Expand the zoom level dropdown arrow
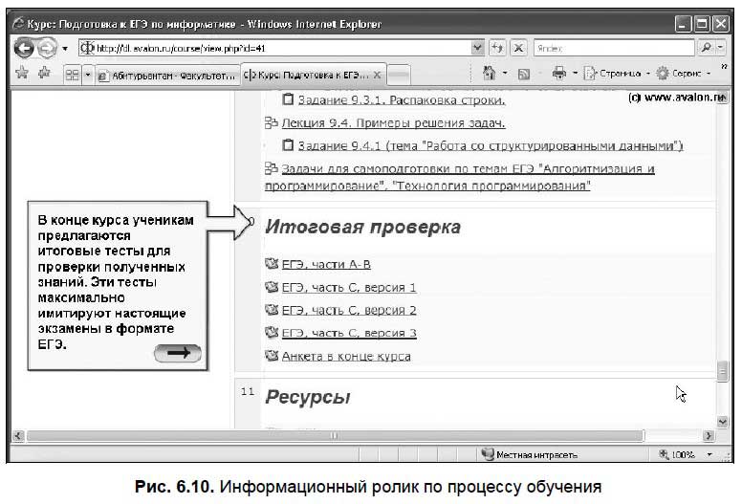Viewport: 742px width, 504px height. [x=709, y=455]
